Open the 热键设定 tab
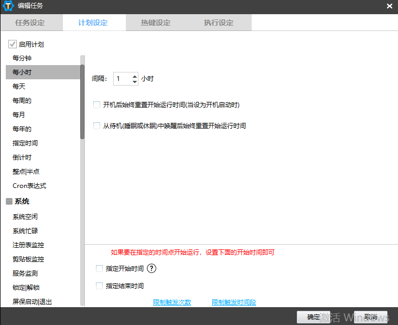The image size is (398, 325). pyautogui.click(x=156, y=23)
